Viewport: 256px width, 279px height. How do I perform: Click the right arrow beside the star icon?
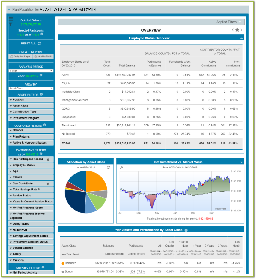[x=241, y=30]
